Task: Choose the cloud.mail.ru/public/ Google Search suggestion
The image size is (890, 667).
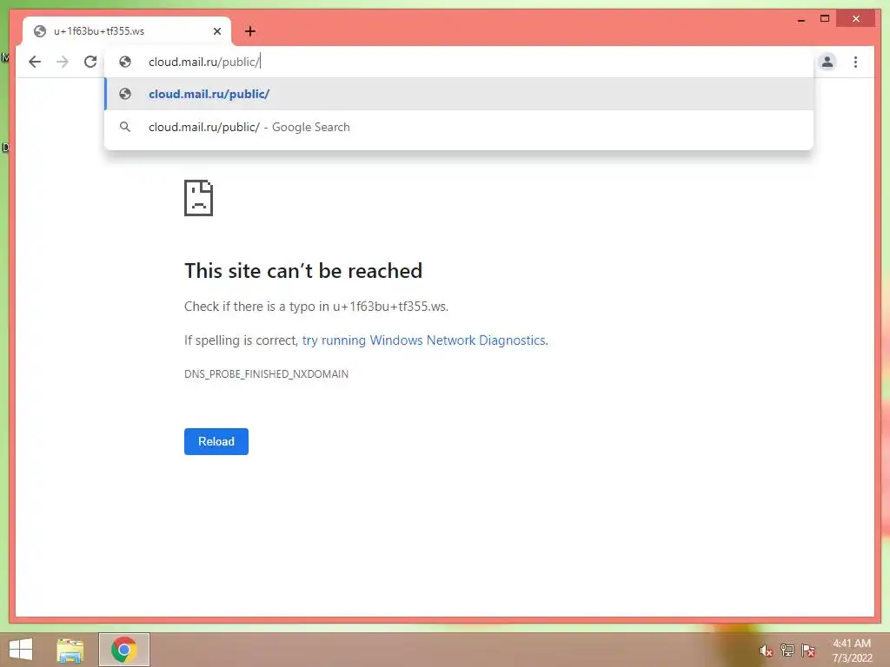Action: [459, 127]
